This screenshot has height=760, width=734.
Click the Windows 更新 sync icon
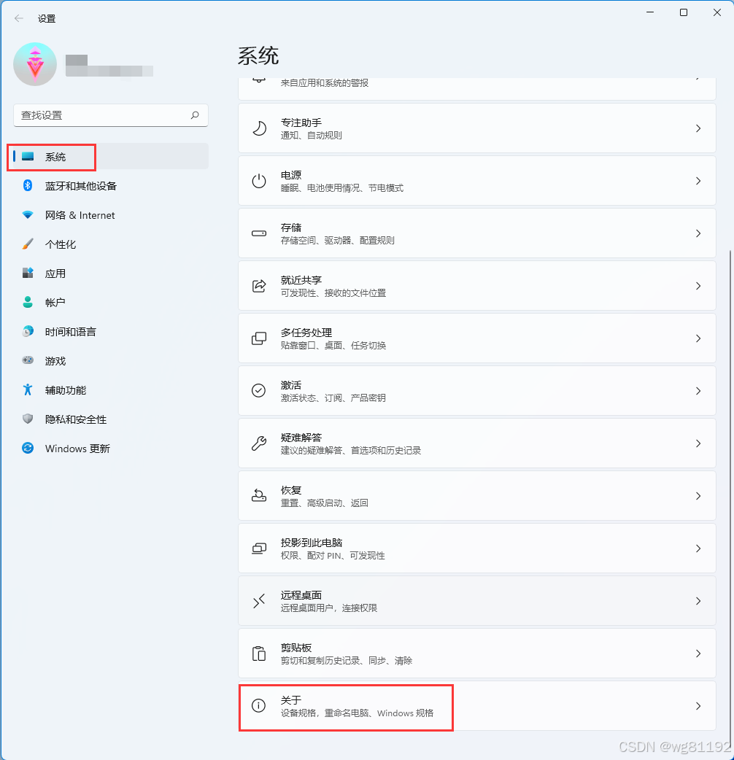tap(28, 449)
